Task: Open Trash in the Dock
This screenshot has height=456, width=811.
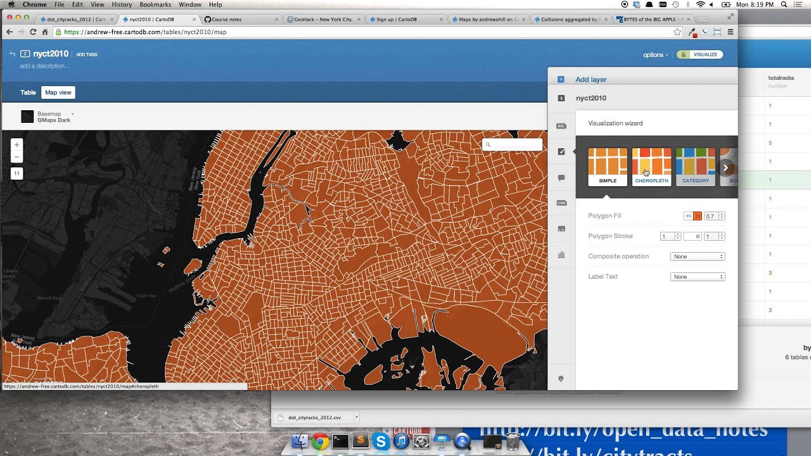Action: tap(513, 441)
